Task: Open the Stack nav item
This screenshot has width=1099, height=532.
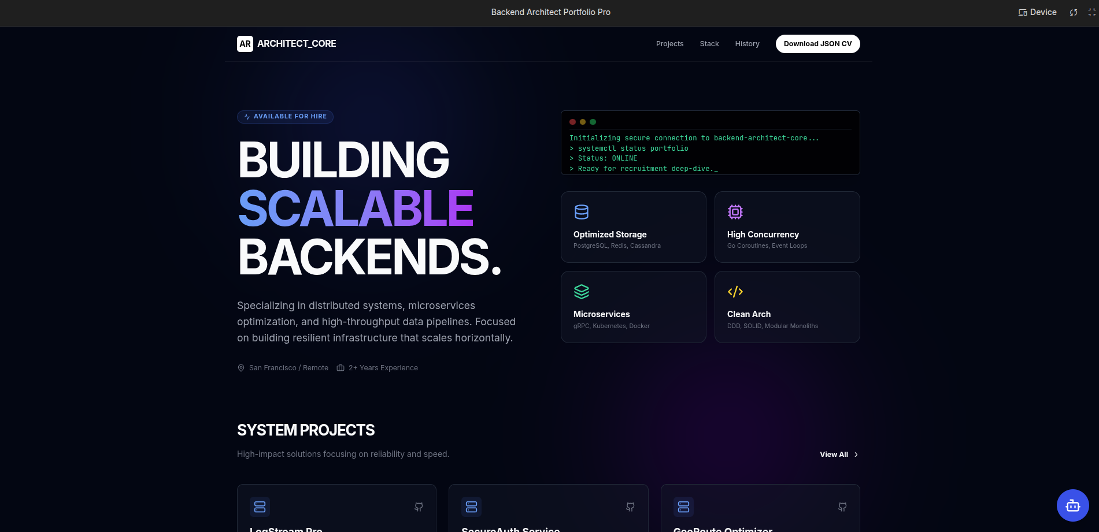Action: 709,44
